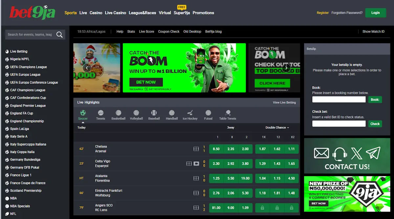Click the booking number input field
This screenshot has height=219, width=394.
[339, 99]
